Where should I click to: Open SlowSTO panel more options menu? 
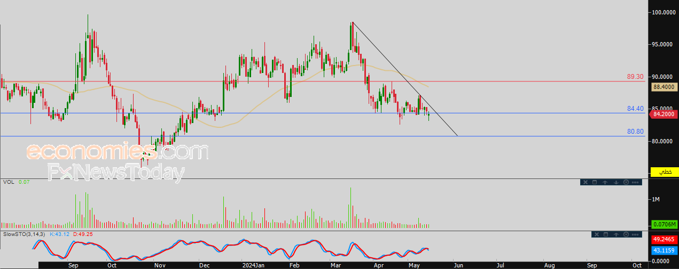tap(635, 234)
